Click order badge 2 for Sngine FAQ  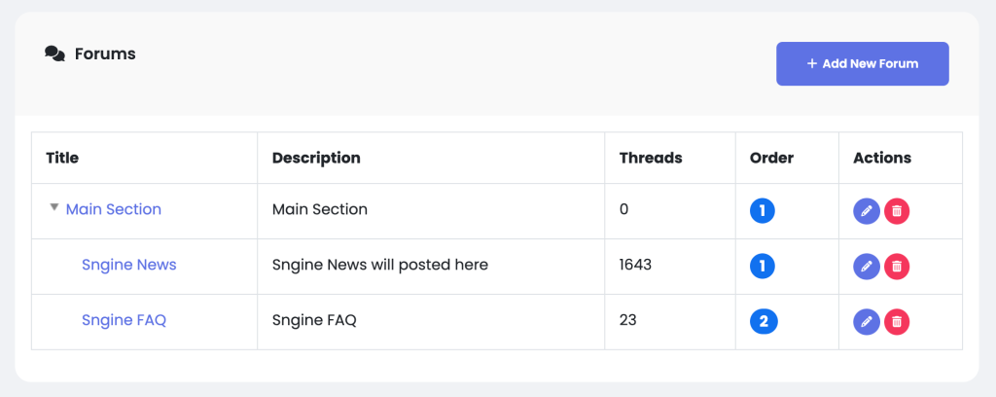point(764,321)
